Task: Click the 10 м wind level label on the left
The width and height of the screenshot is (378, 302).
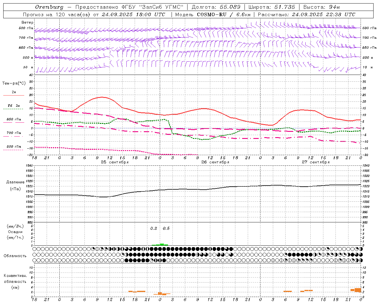Action: tap(28, 67)
